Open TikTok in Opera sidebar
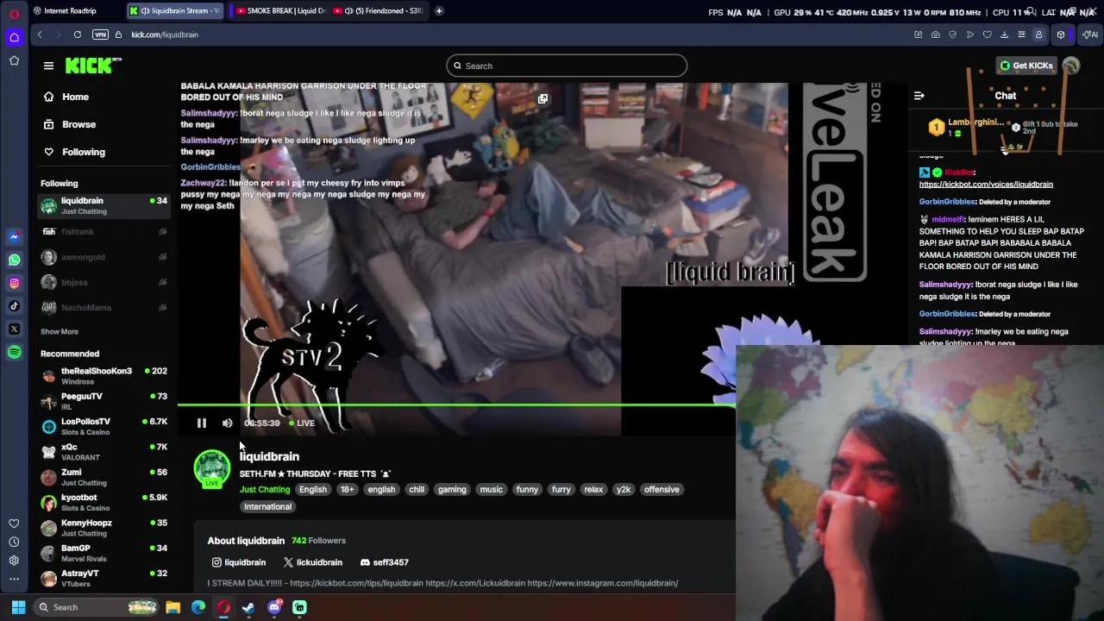Image resolution: width=1104 pixels, height=621 pixels. click(14, 306)
